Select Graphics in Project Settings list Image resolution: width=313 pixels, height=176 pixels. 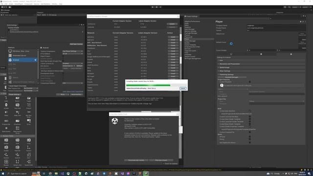click(x=188, y=27)
